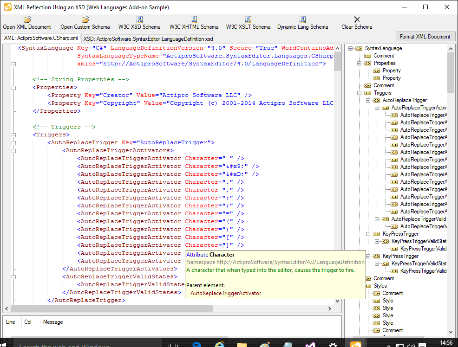Click the Col column header
Viewport: 458px width, 347px height.
click(x=28, y=322)
